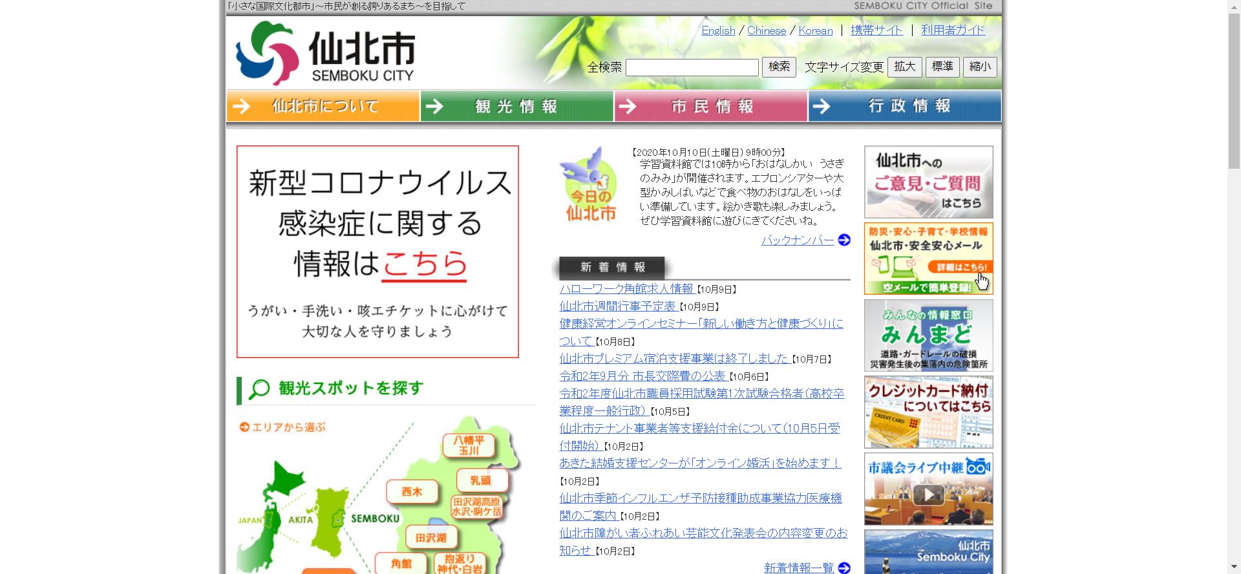Play the 市議会ライブ中継 video banner
Screen dimensions: 1241x574
coord(929,489)
